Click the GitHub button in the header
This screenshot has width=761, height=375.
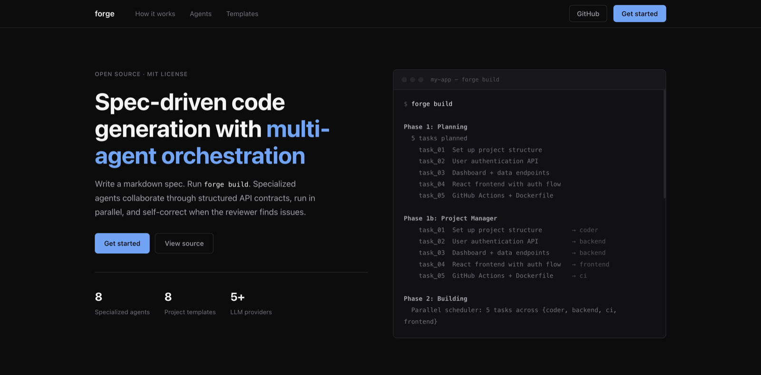click(x=588, y=14)
